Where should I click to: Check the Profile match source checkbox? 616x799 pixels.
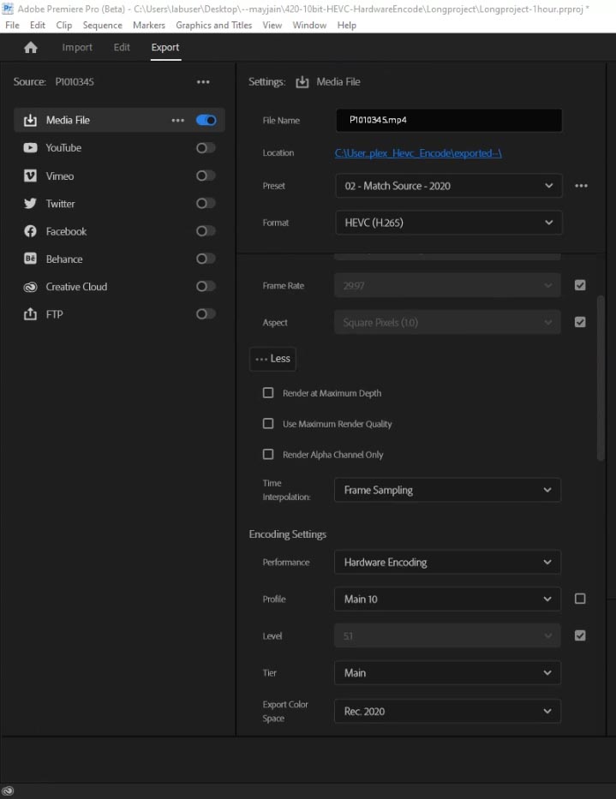pyautogui.click(x=580, y=599)
